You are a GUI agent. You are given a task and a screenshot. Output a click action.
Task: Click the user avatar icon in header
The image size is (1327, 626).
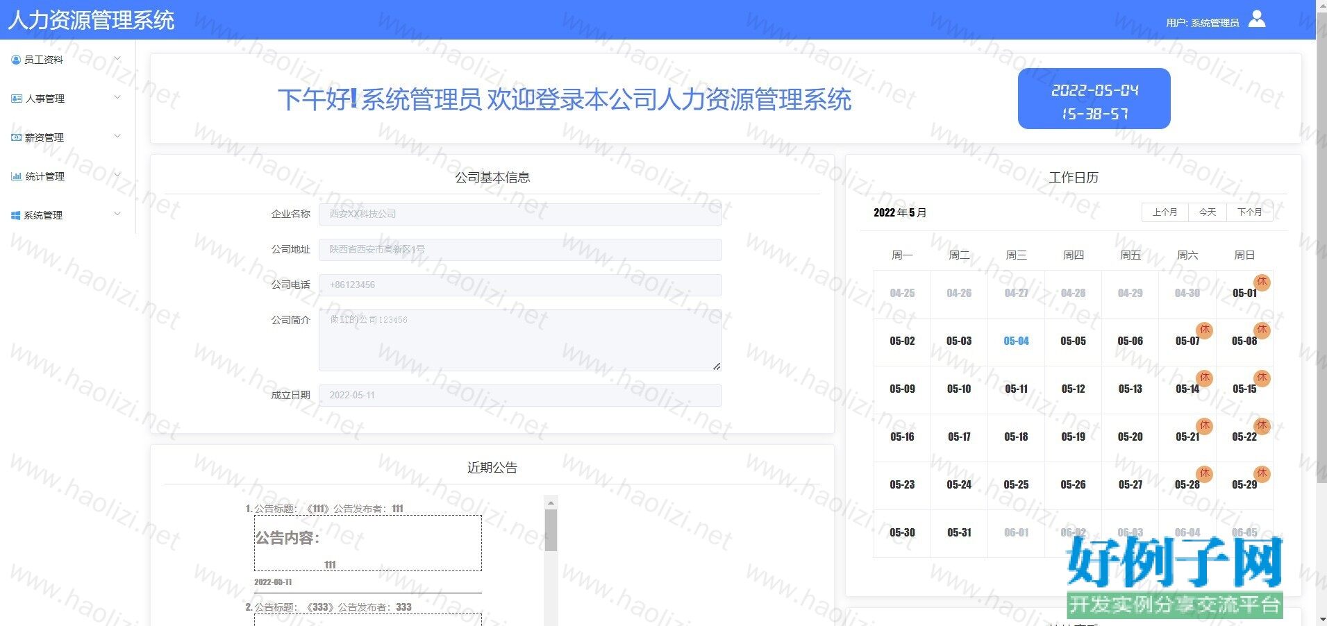point(1256,19)
